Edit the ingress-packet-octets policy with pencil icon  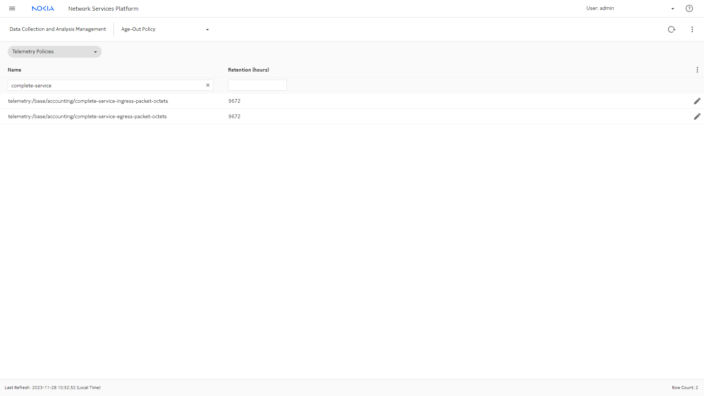tap(697, 101)
